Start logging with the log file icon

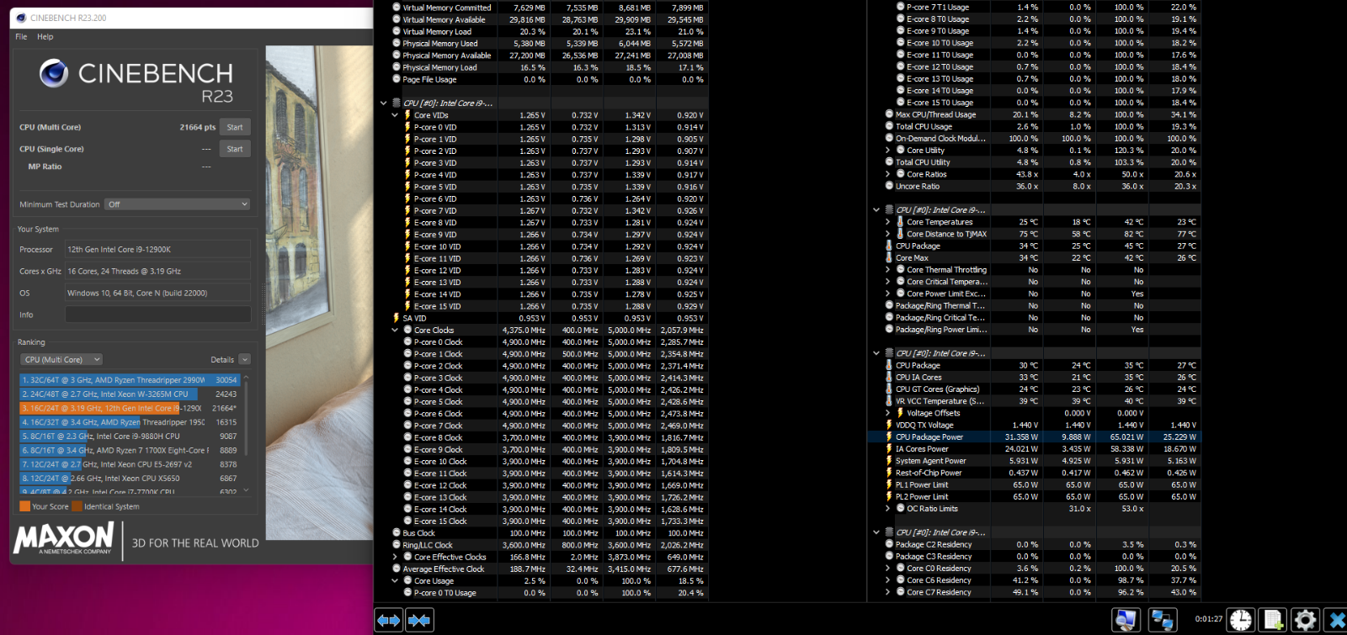tap(1273, 621)
